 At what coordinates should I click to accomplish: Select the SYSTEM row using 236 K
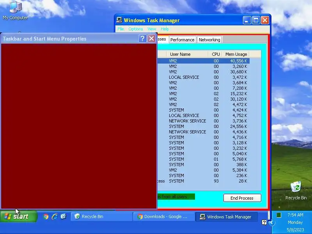203,175
